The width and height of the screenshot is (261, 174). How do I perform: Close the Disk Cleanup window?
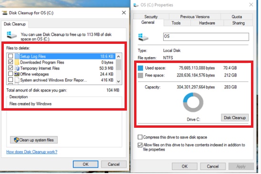124,13
